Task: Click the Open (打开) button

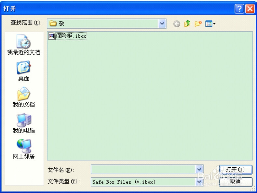Action: (236, 169)
